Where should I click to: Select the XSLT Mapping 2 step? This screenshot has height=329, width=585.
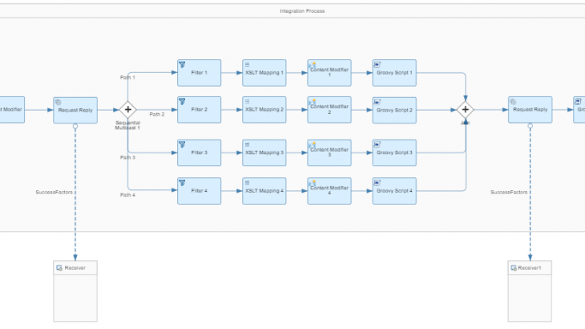click(x=264, y=110)
